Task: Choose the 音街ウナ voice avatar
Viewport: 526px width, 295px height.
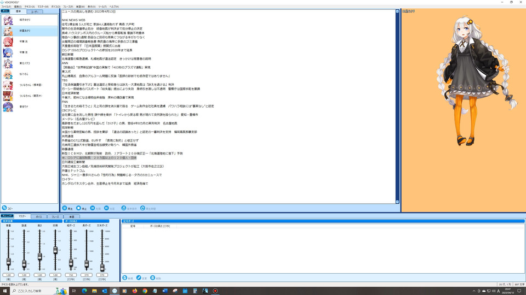Action: point(8,107)
